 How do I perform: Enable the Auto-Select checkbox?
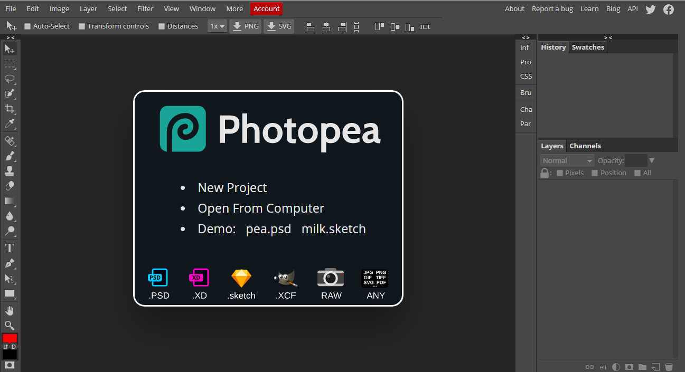pos(27,26)
